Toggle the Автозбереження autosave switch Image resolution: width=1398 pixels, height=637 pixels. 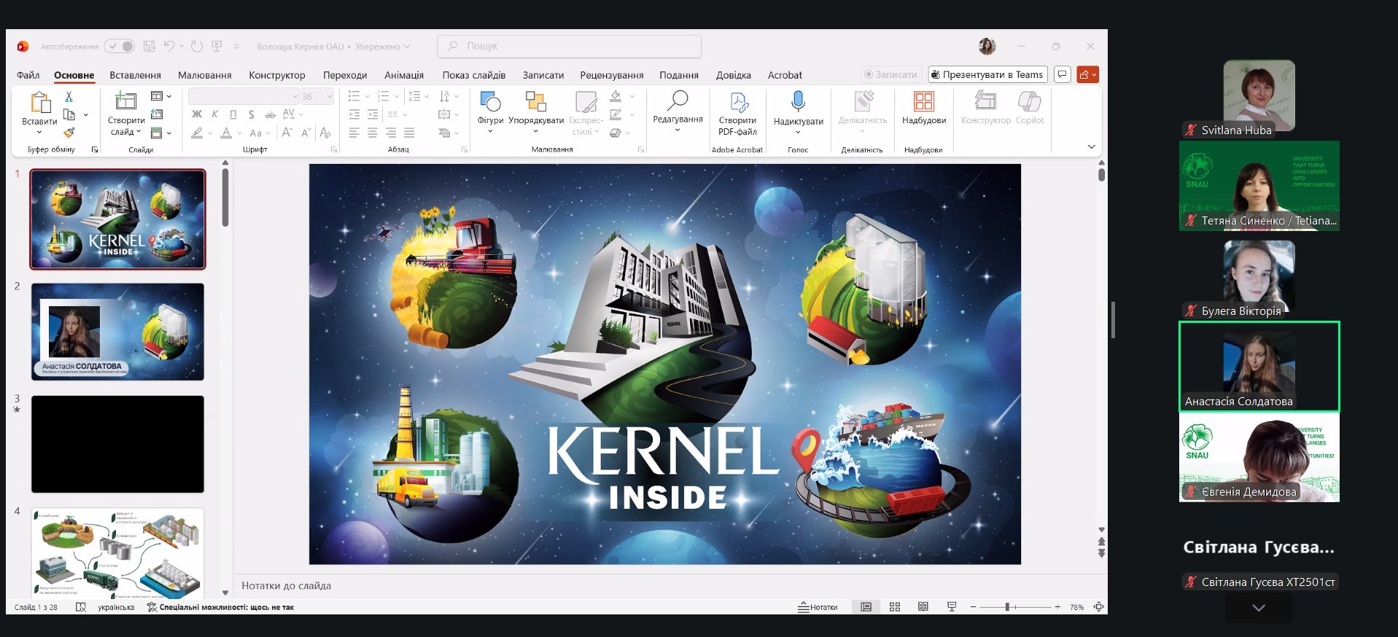click(x=120, y=47)
